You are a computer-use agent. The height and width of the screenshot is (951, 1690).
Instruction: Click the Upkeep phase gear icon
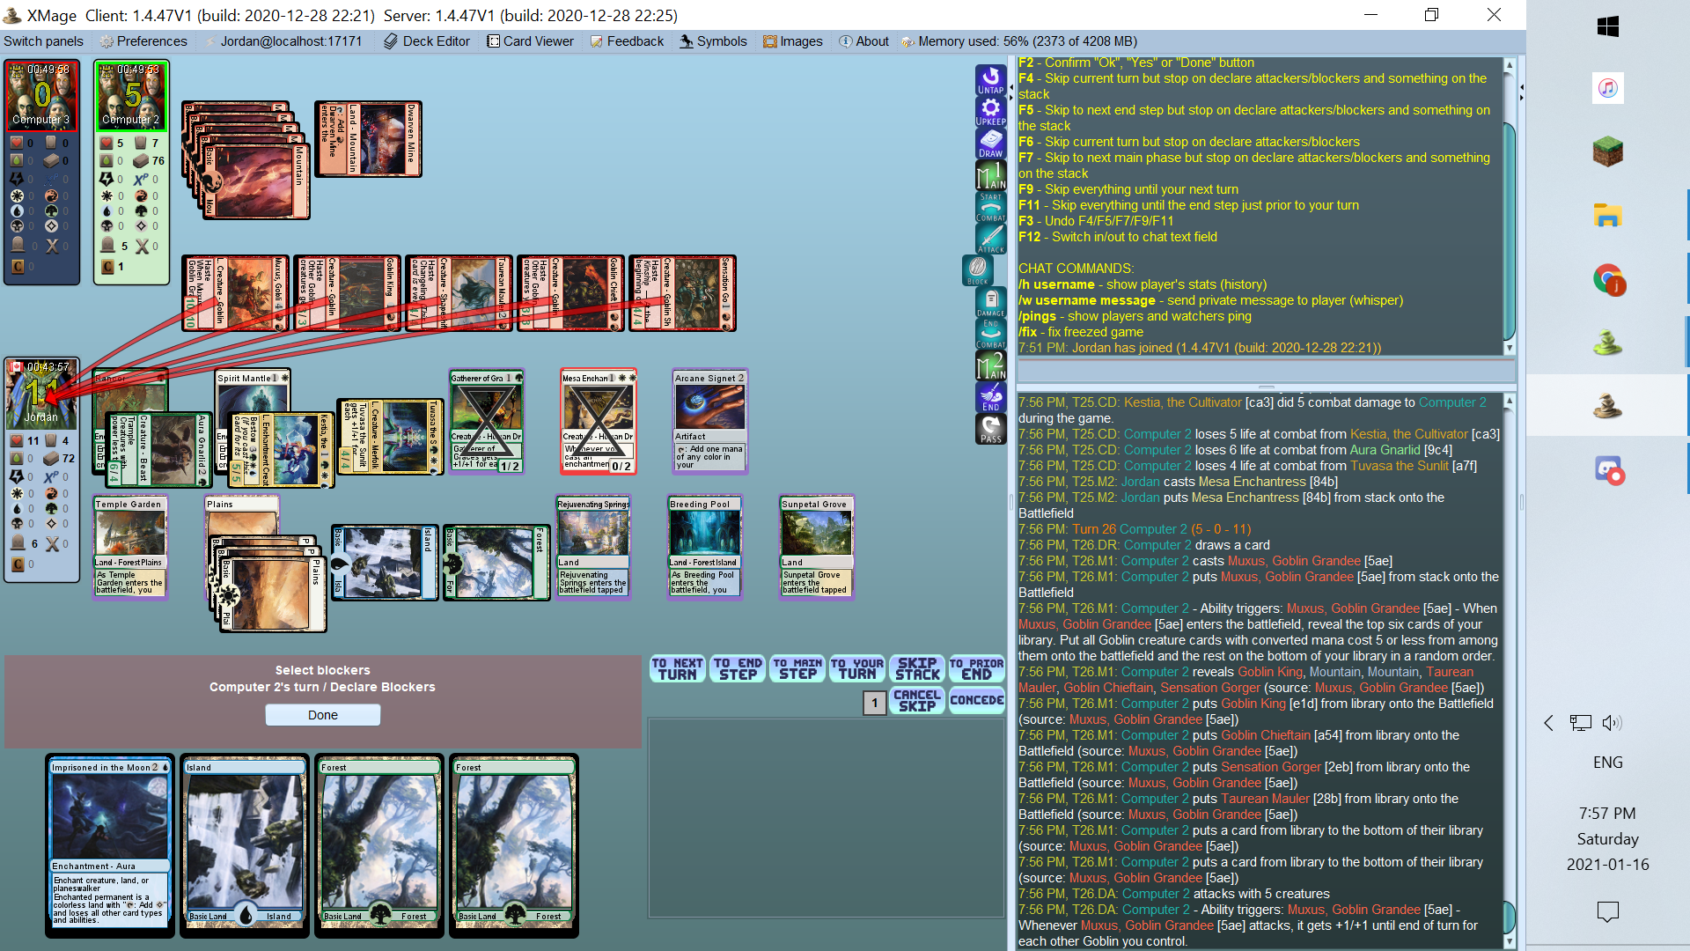(x=990, y=112)
